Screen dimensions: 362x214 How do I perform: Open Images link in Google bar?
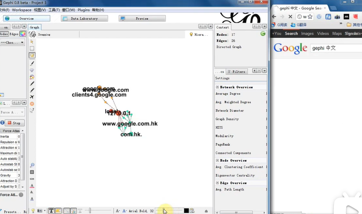pyautogui.click(x=307, y=34)
